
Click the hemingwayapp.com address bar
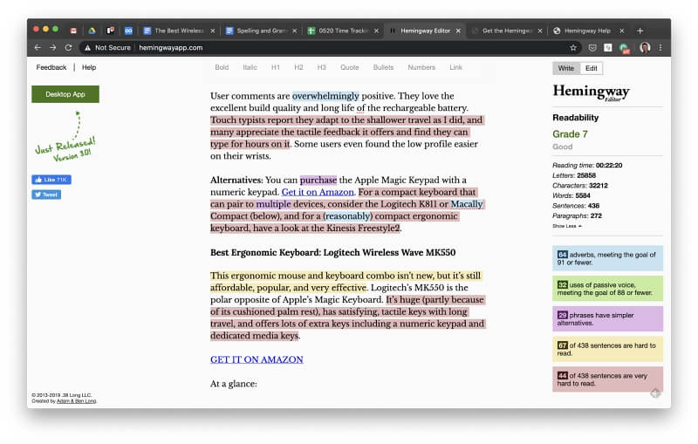170,48
